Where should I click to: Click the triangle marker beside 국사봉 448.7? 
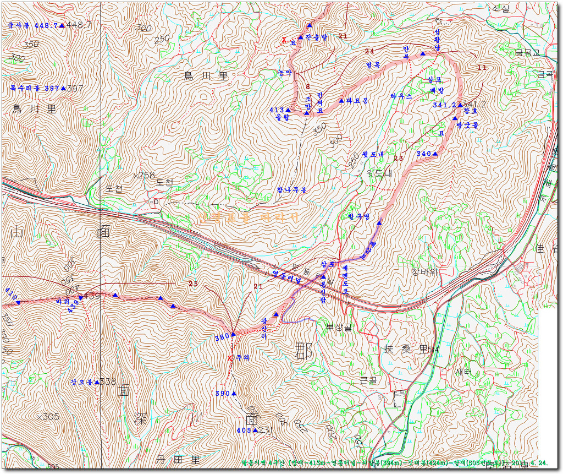tap(62, 25)
